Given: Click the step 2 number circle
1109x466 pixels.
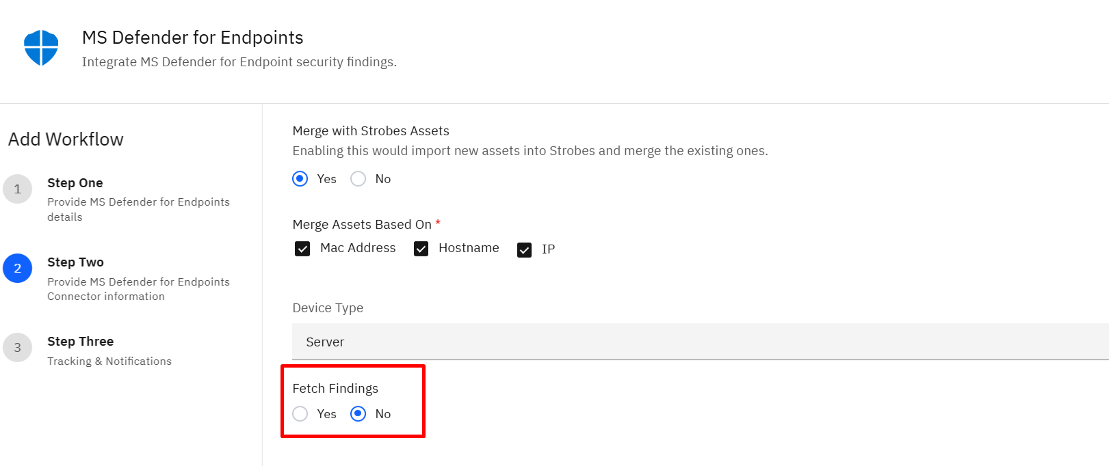Looking at the screenshot, I should pos(18,269).
